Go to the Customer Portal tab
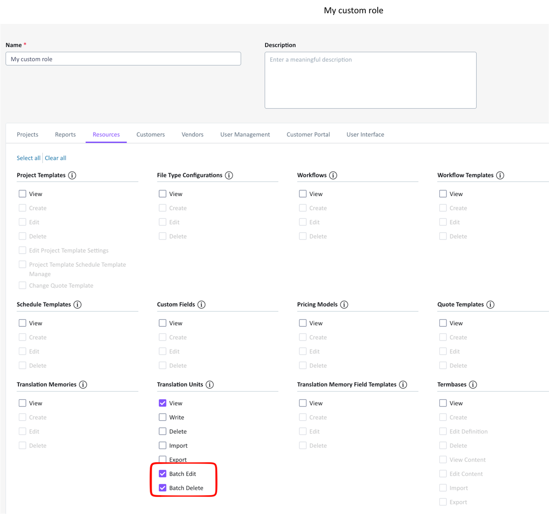 point(308,134)
